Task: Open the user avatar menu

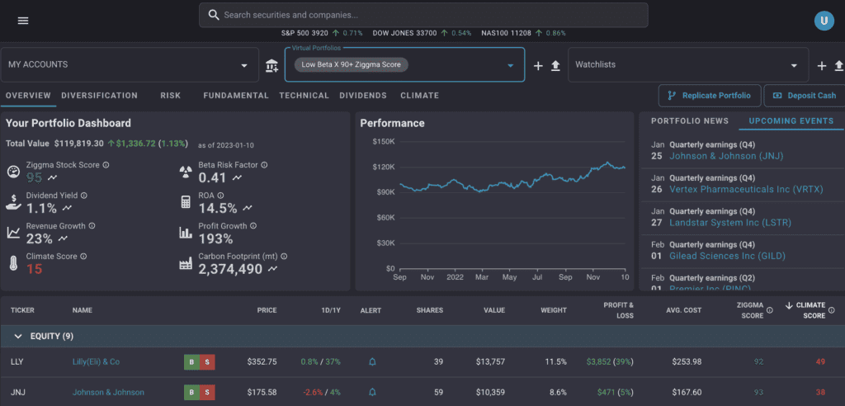Action: click(x=824, y=21)
